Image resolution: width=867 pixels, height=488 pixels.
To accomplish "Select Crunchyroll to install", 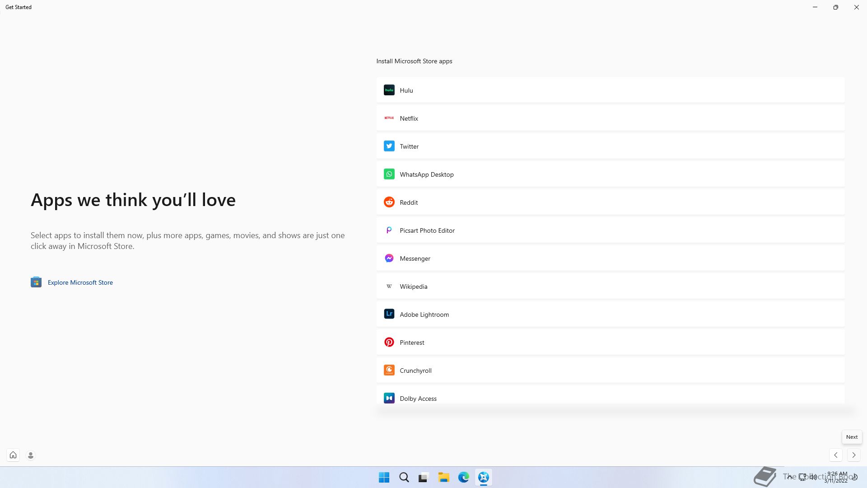I will [611, 370].
